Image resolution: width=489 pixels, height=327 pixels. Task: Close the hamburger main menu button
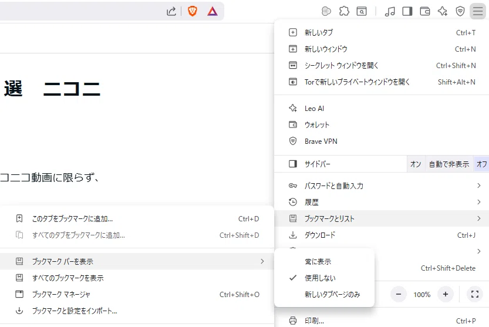(478, 12)
